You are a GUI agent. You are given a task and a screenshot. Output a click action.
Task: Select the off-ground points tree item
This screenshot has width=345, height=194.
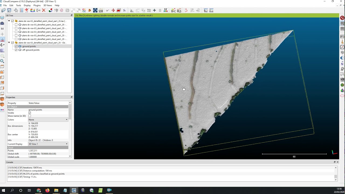point(31,50)
